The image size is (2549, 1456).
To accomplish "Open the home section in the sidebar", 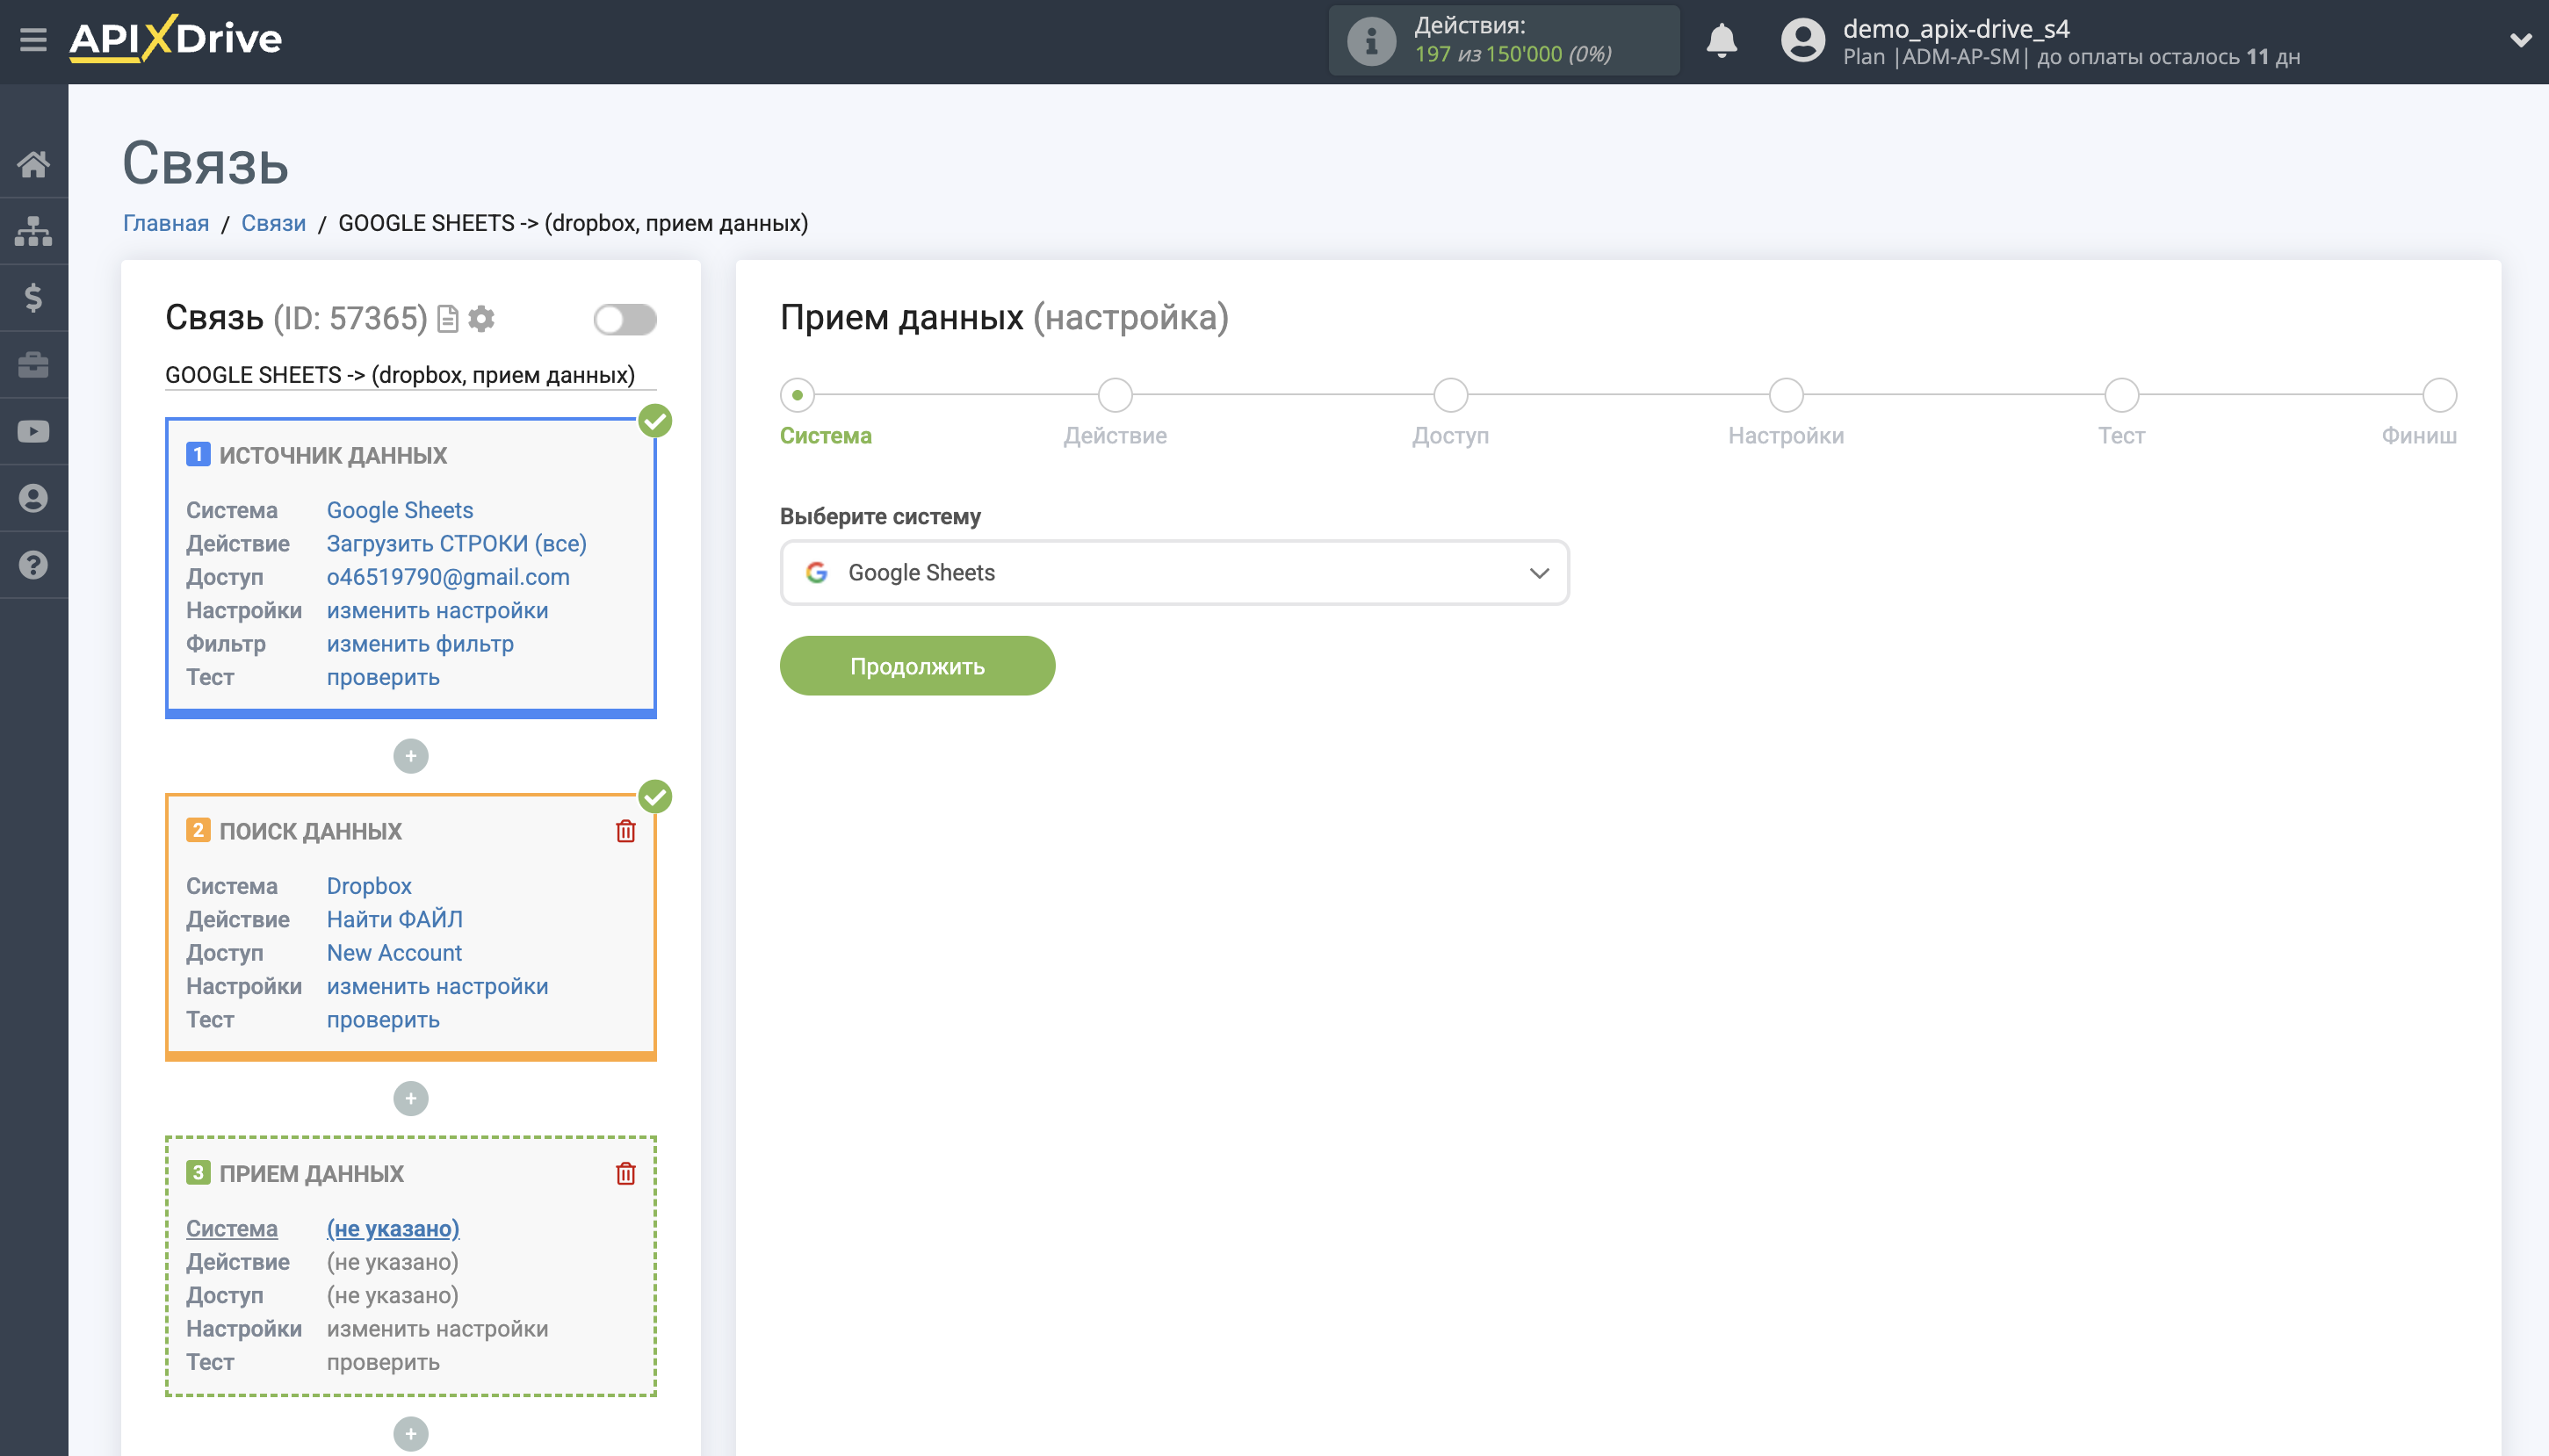I will [33, 163].
